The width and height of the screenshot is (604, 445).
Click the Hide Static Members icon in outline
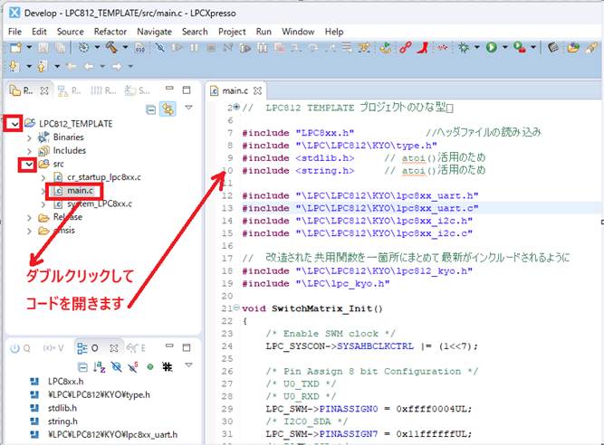pos(132,365)
